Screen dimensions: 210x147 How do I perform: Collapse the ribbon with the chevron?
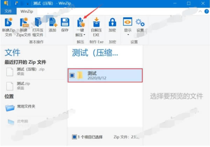(x=200, y=11)
